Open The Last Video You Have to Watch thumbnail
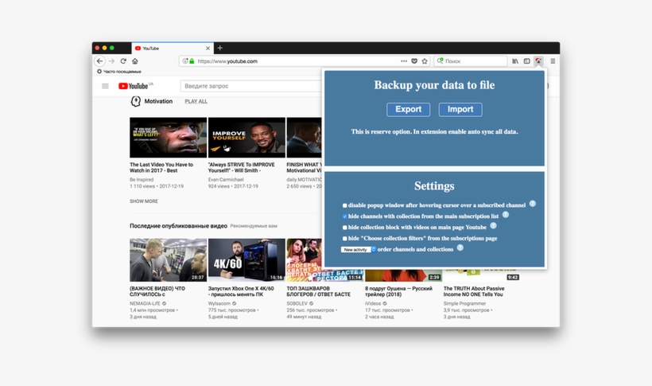The height and width of the screenshot is (386, 652). click(168, 138)
